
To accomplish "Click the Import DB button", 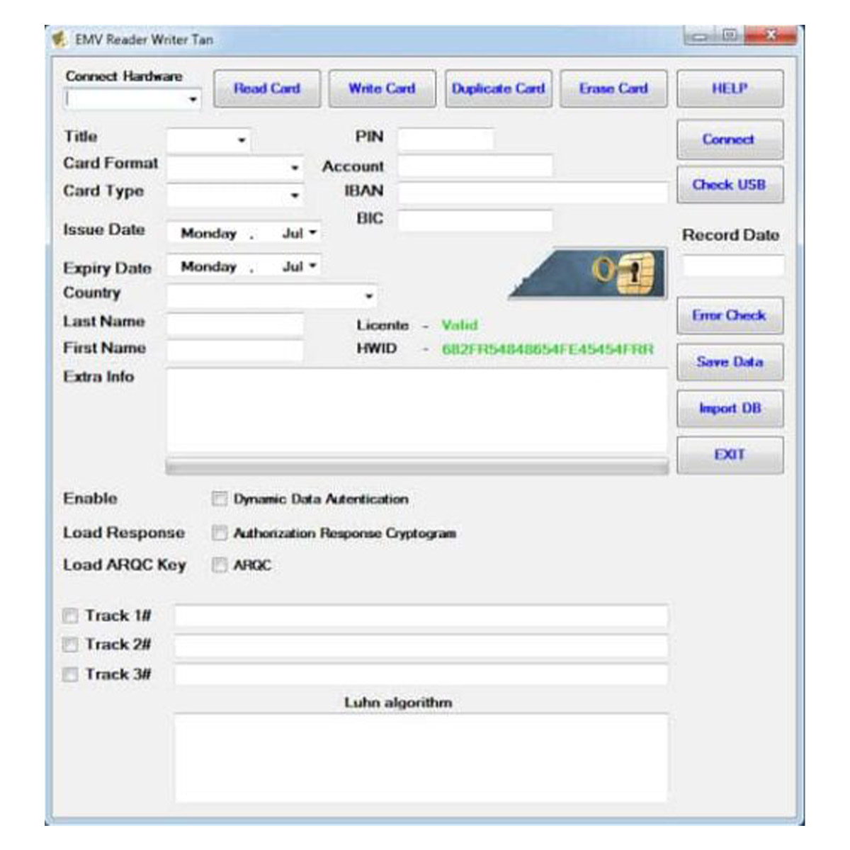I will coord(730,409).
